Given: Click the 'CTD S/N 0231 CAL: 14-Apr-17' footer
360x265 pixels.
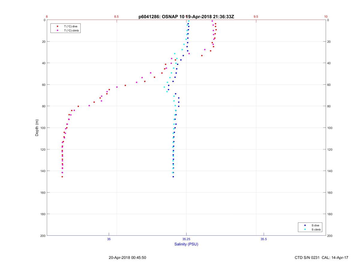Looking at the screenshot, I should point(322,258).
